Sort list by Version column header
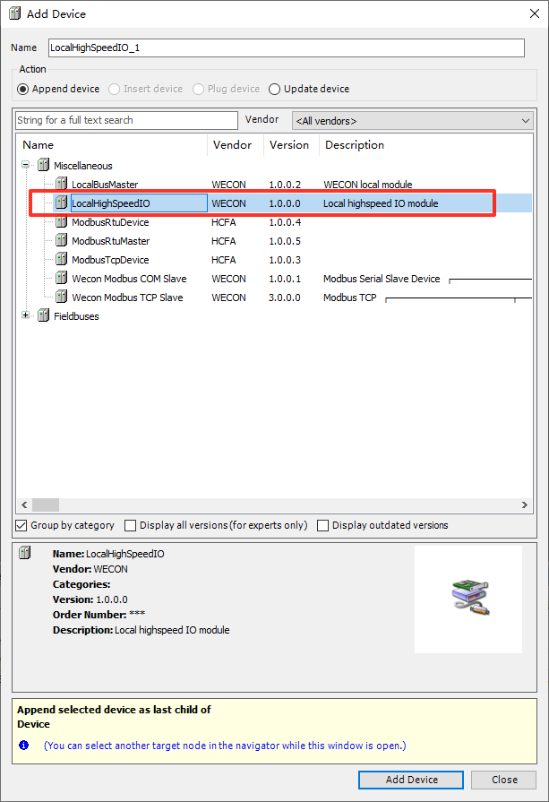Image resolution: width=549 pixels, height=802 pixels. point(288,145)
